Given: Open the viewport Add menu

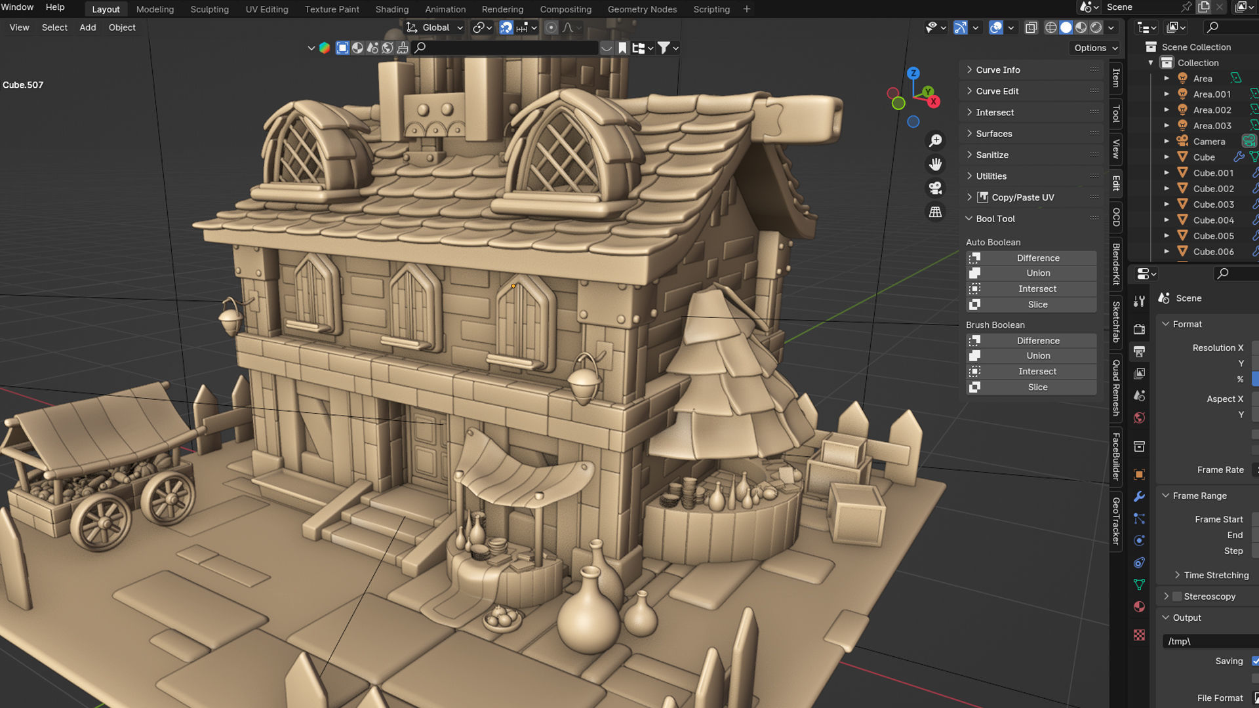Looking at the screenshot, I should (x=88, y=28).
